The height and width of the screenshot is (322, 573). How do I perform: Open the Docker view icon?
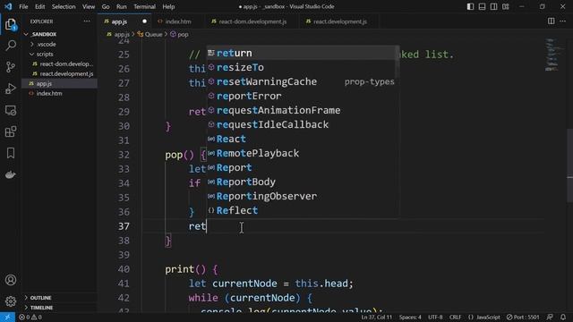point(11,174)
